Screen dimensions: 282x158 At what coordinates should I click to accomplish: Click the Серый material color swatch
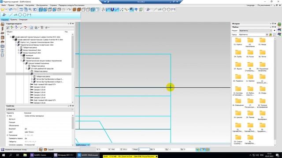pos(45,149)
